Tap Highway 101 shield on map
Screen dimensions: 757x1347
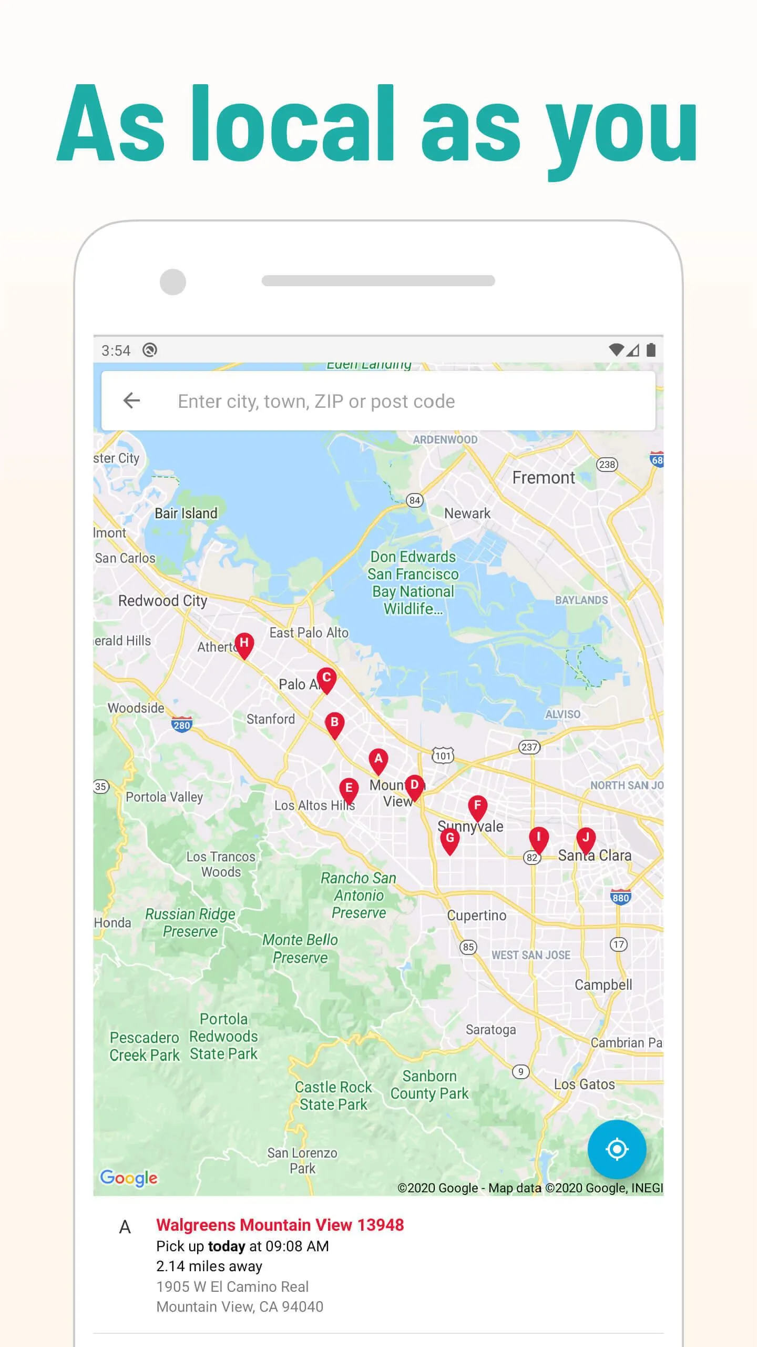(x=443, y=756)
